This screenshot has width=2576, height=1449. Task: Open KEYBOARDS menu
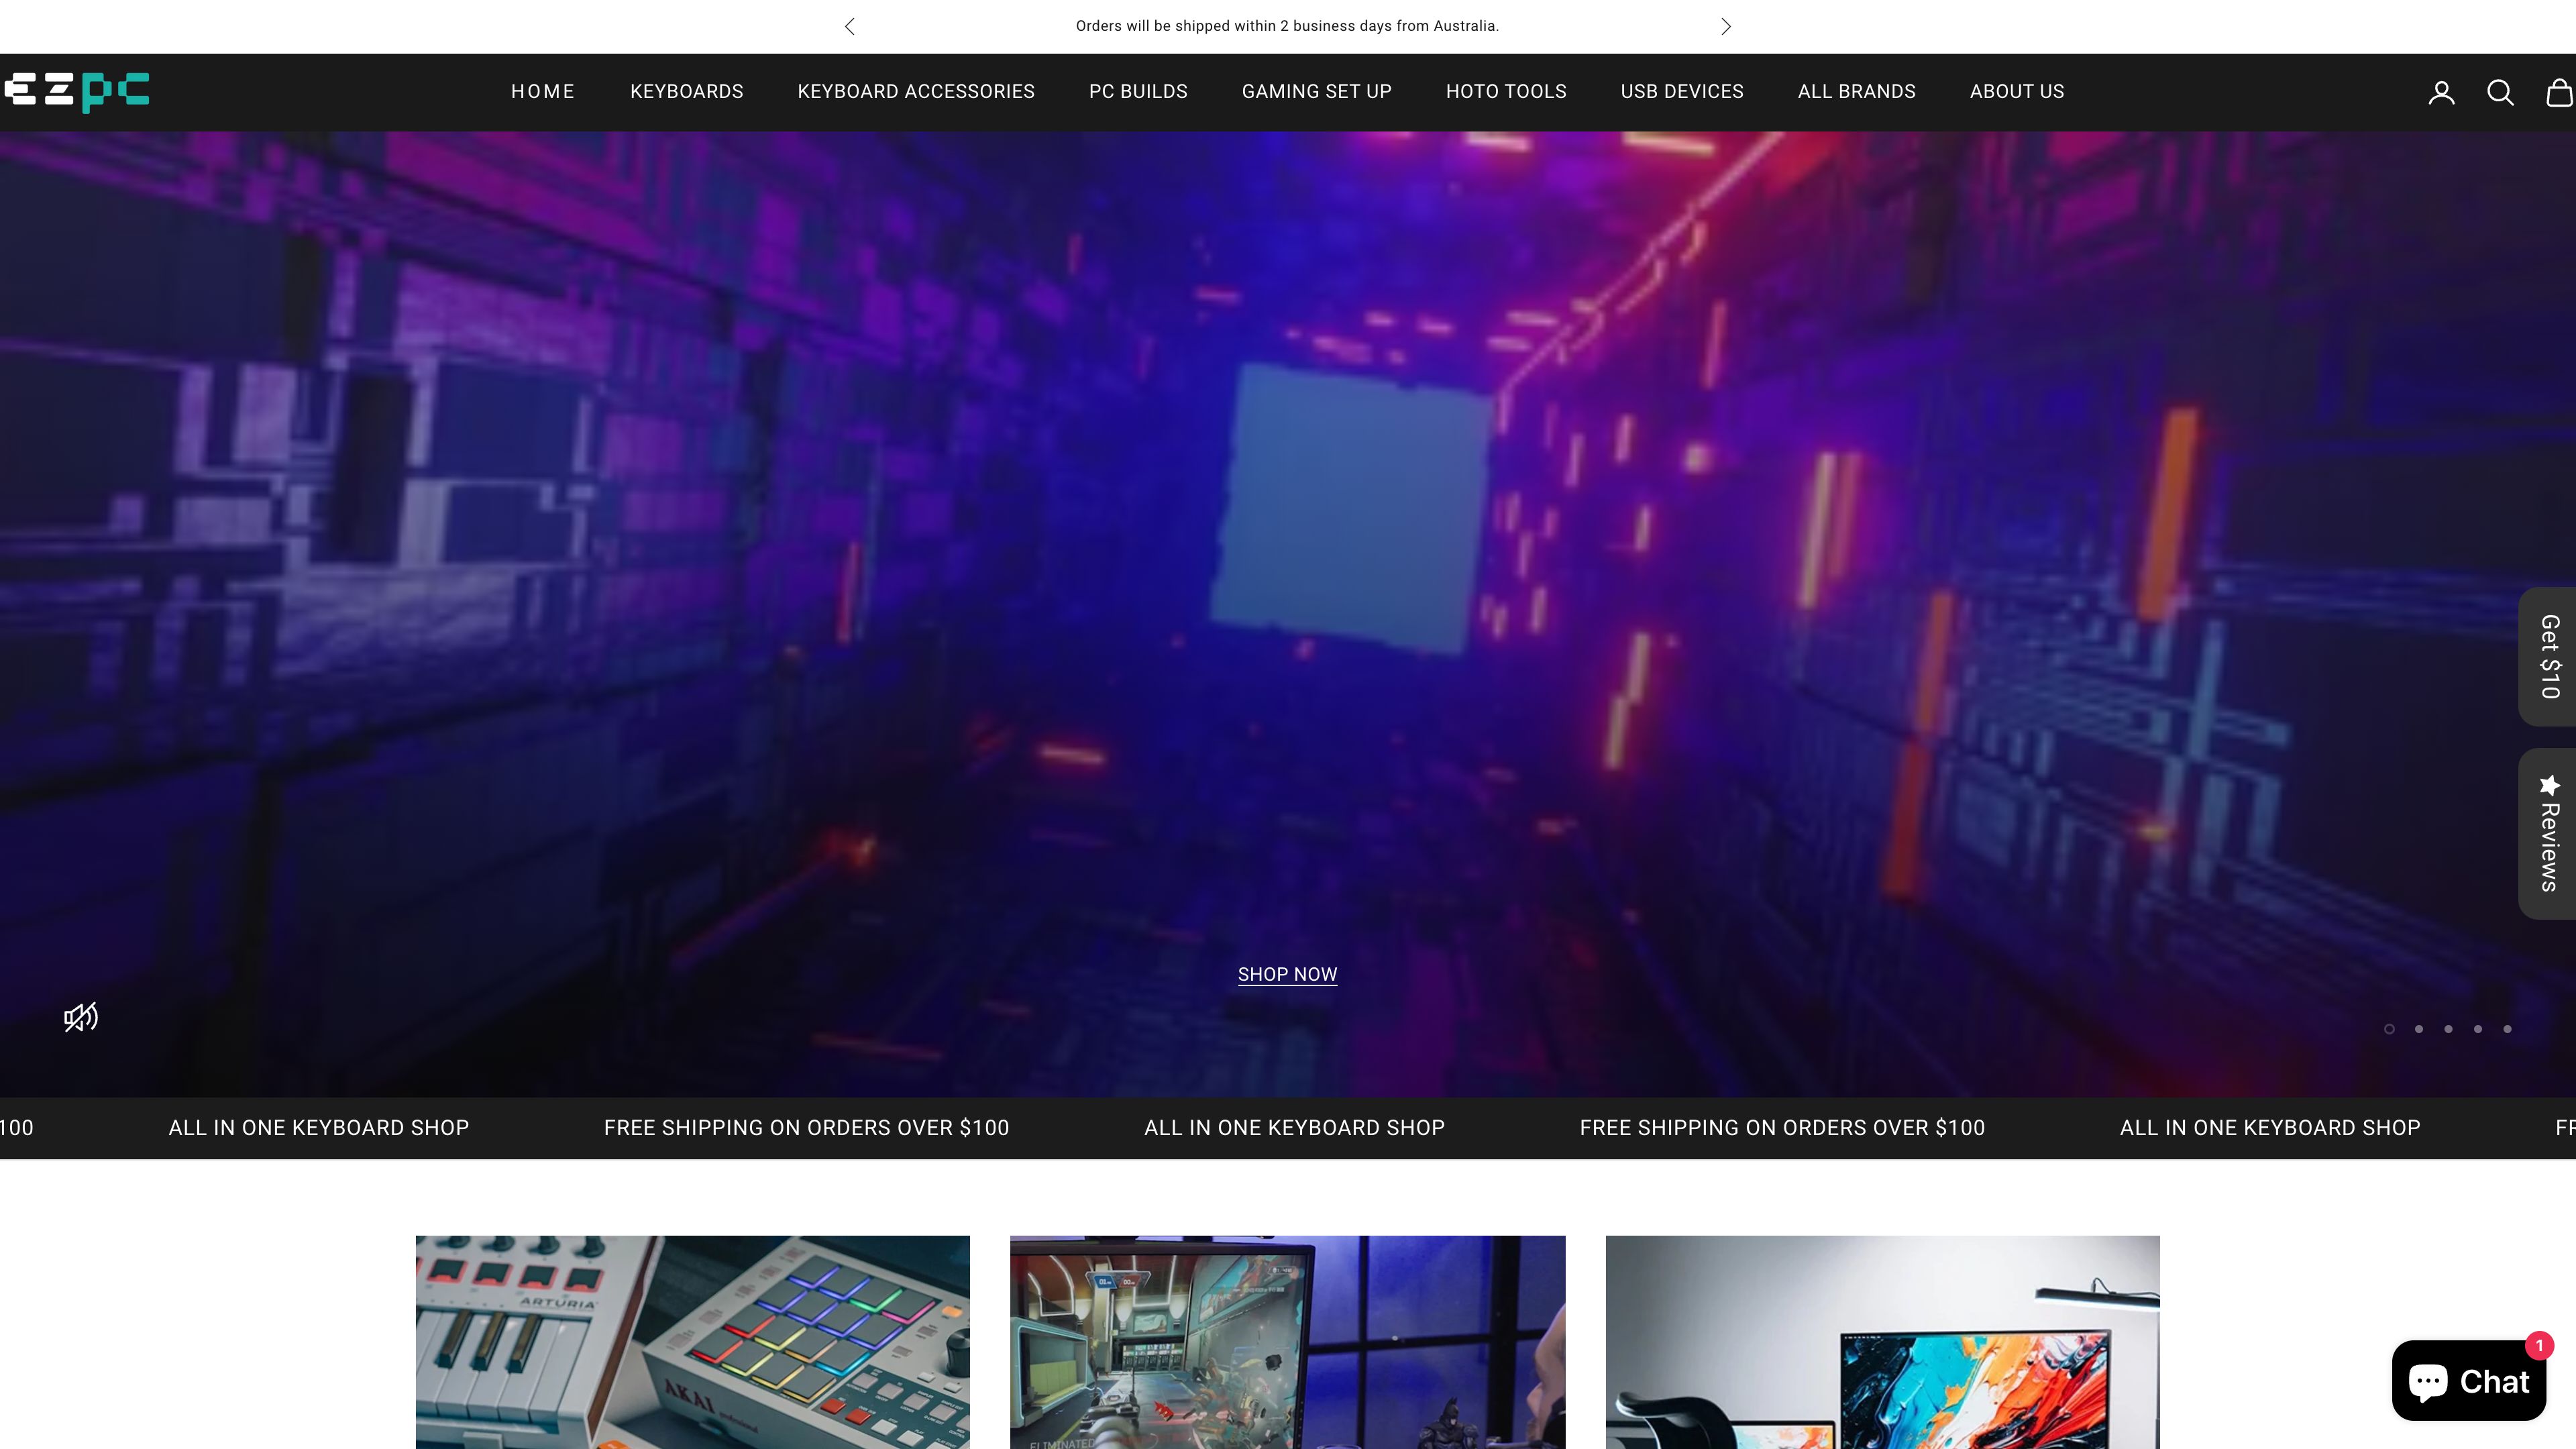[686, 92]
